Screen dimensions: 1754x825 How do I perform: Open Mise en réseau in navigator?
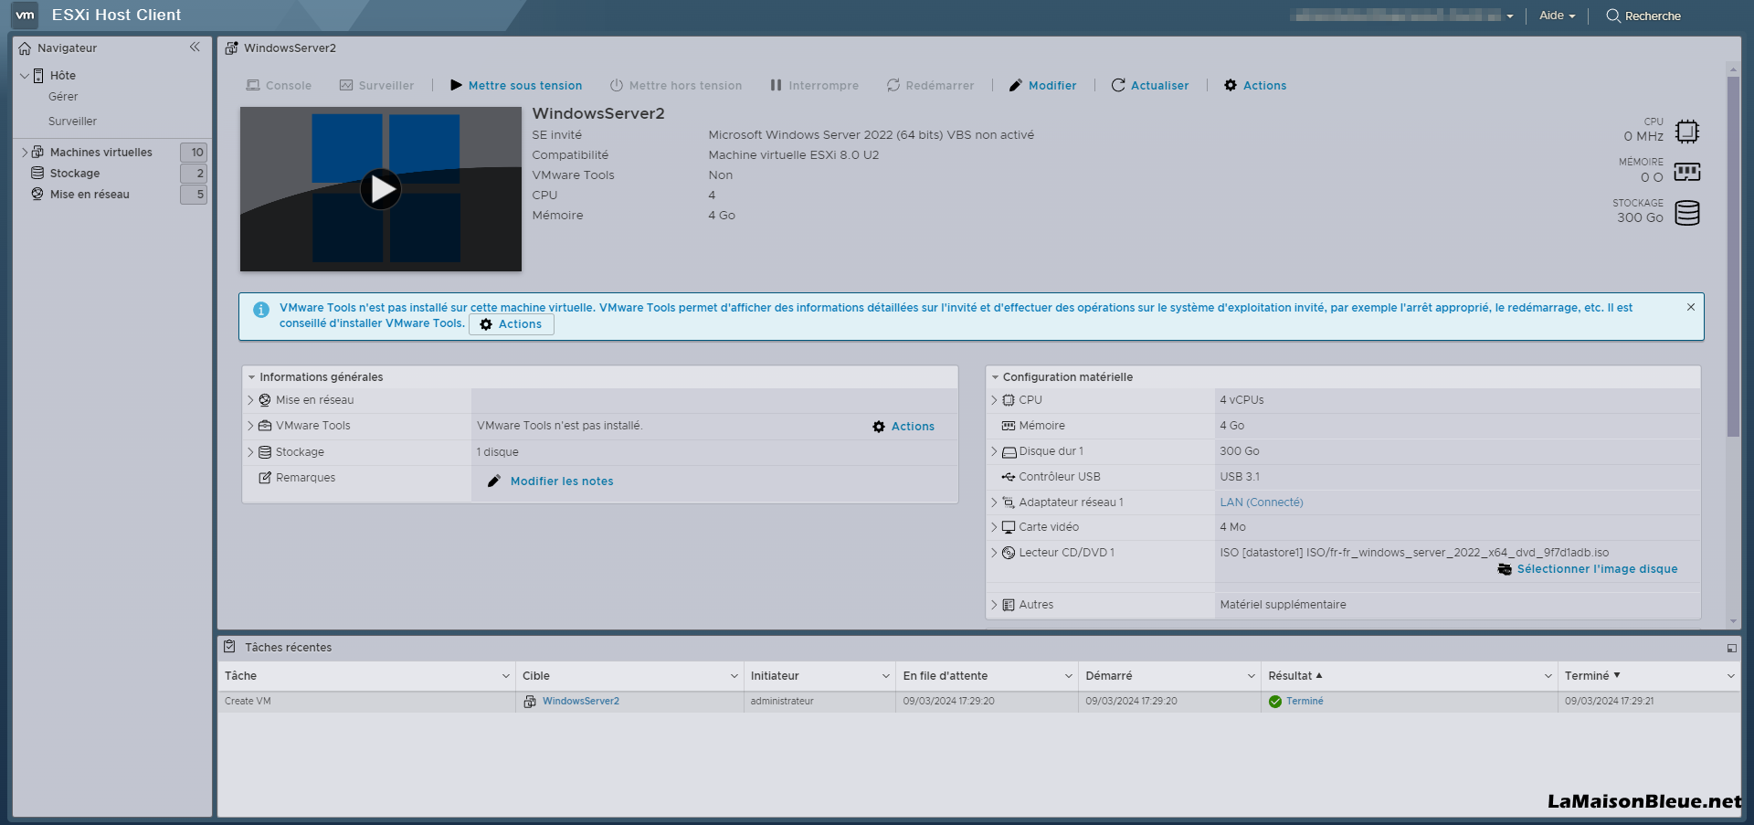pos(90,195)
